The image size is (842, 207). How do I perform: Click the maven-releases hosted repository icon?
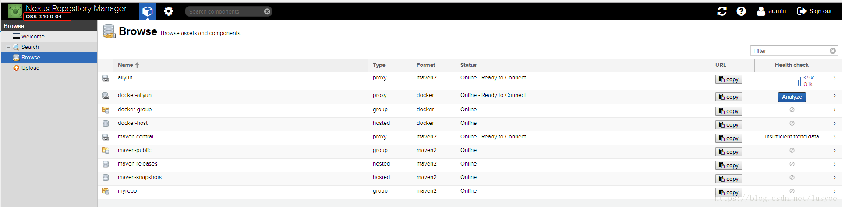[106, 164]
